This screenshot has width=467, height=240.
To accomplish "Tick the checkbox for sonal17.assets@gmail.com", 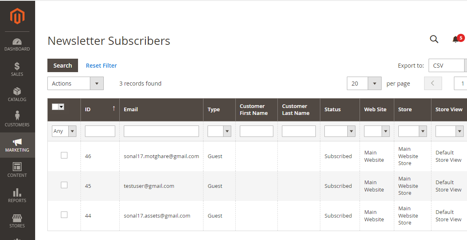I will [x=64, y=215].
